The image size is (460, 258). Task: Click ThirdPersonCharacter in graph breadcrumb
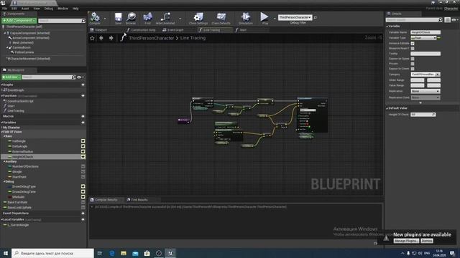click(x=152, y=38)
